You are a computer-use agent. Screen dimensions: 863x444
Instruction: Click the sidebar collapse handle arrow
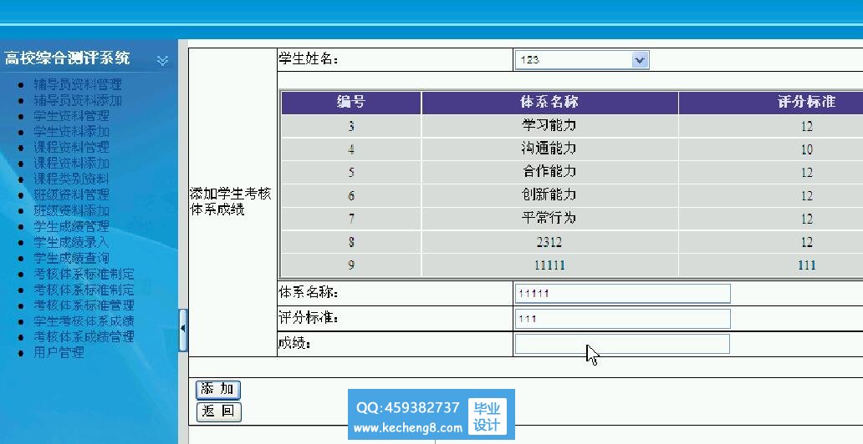pyautogui.click(x=183, y=330)
